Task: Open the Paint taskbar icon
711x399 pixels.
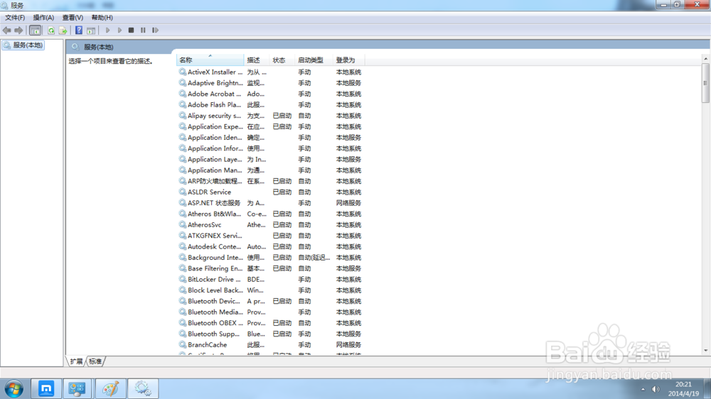Action: pyautogui.click(x=111, y=388)
